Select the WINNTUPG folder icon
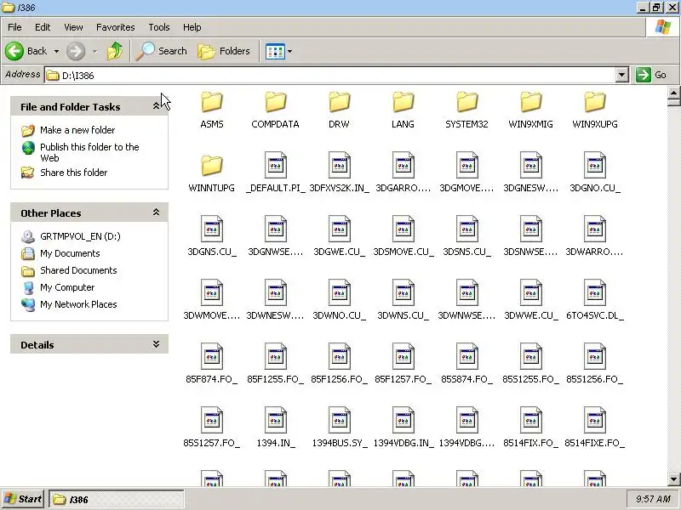 [211, 166]
